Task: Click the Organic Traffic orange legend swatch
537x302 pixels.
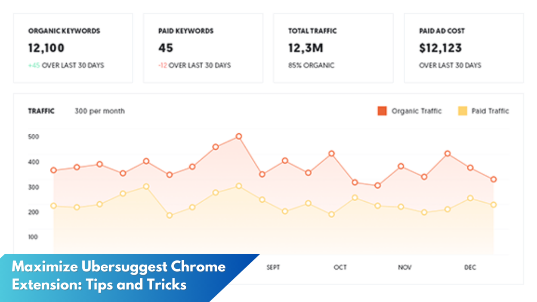Action: tap(382, 111)
